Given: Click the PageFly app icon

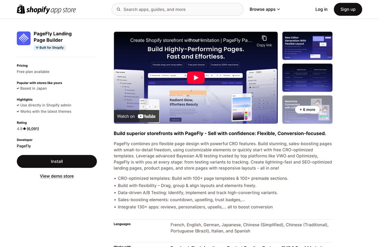Looking at the screenshot, I should click(24, 38).
